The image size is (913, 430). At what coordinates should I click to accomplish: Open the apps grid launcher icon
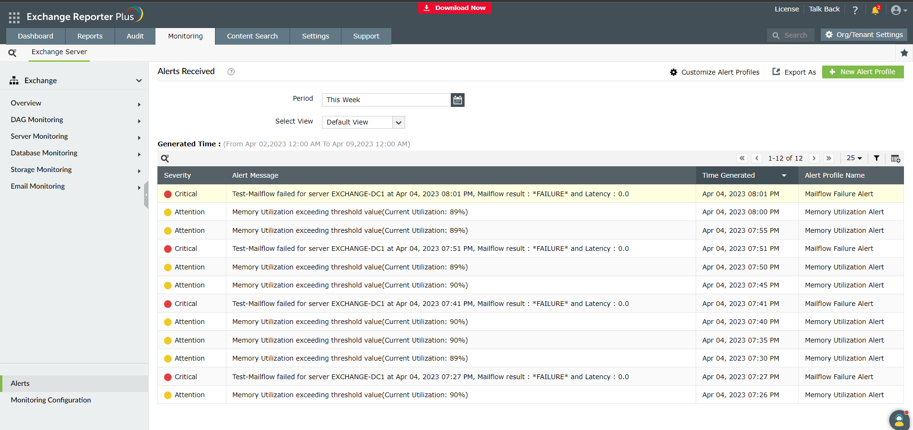tap(14, 18)
